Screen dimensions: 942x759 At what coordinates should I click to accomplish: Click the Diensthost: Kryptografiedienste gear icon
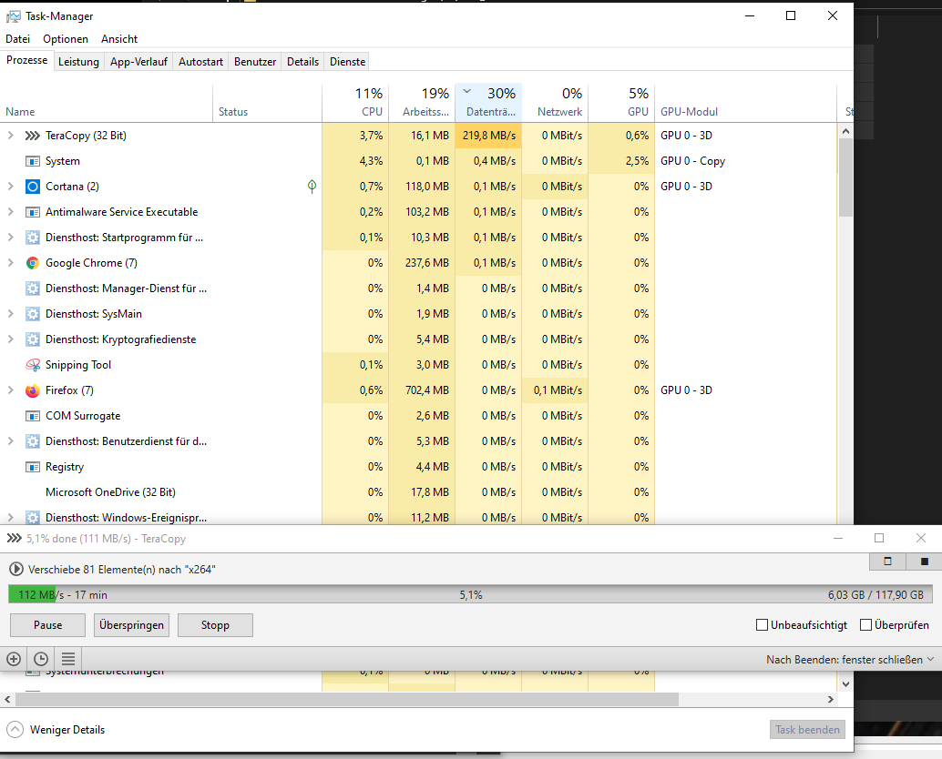(x=33, y=339)
